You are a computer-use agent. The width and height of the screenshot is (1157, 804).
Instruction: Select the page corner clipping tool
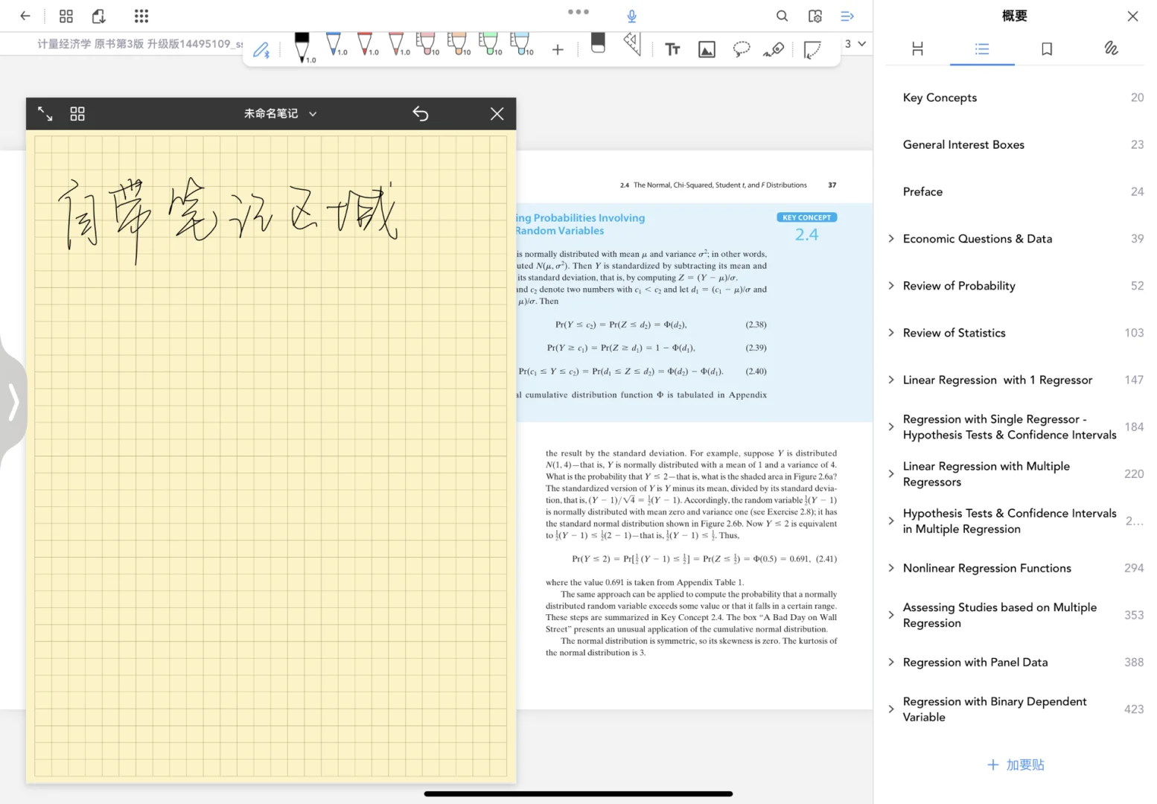pos(812,50)
